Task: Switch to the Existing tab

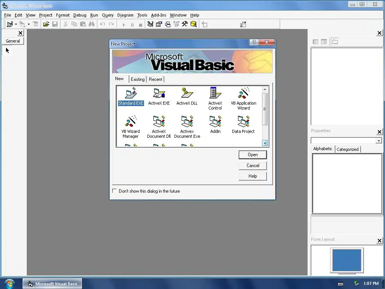Action: pyautogui.click(x=138, y=79)
